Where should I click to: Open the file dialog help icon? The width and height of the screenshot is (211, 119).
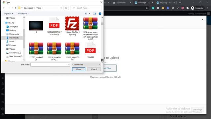pyautogui.click(x=100, y=14)
